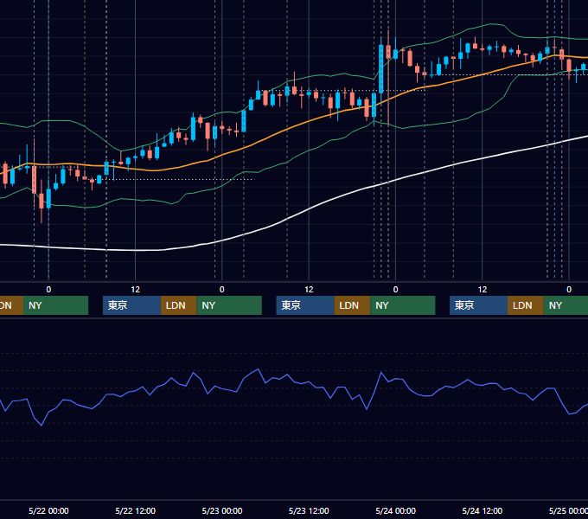
Task: Click the LDN session block for 5/22
Action: pos(178,305)
